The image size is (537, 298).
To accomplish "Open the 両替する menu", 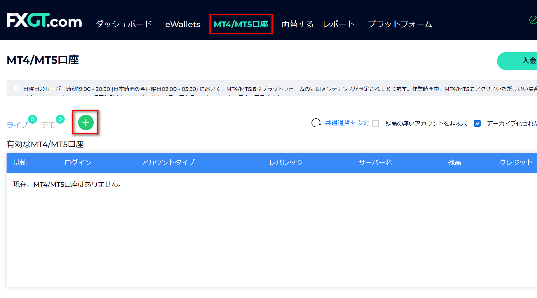I will (x=297, y=24).
